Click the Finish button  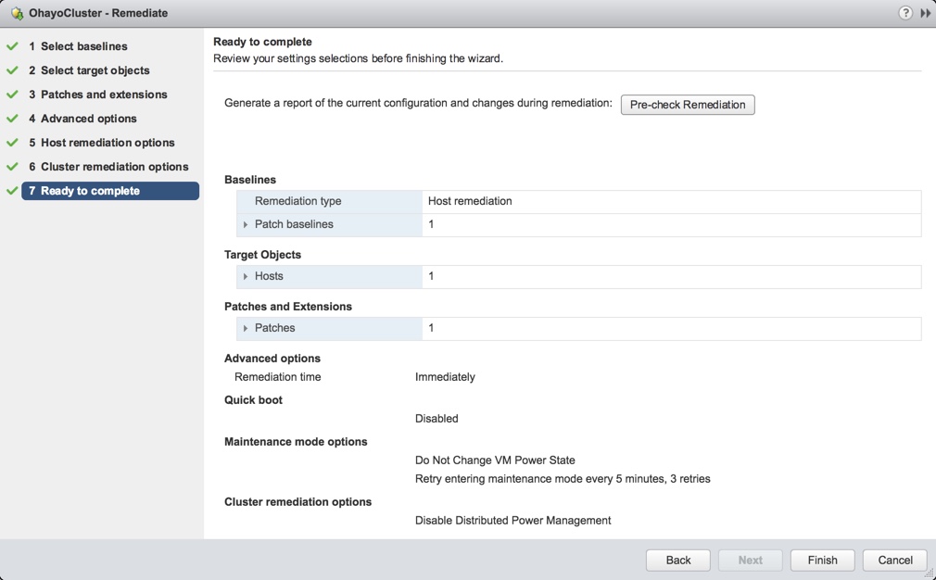[822, 560]
